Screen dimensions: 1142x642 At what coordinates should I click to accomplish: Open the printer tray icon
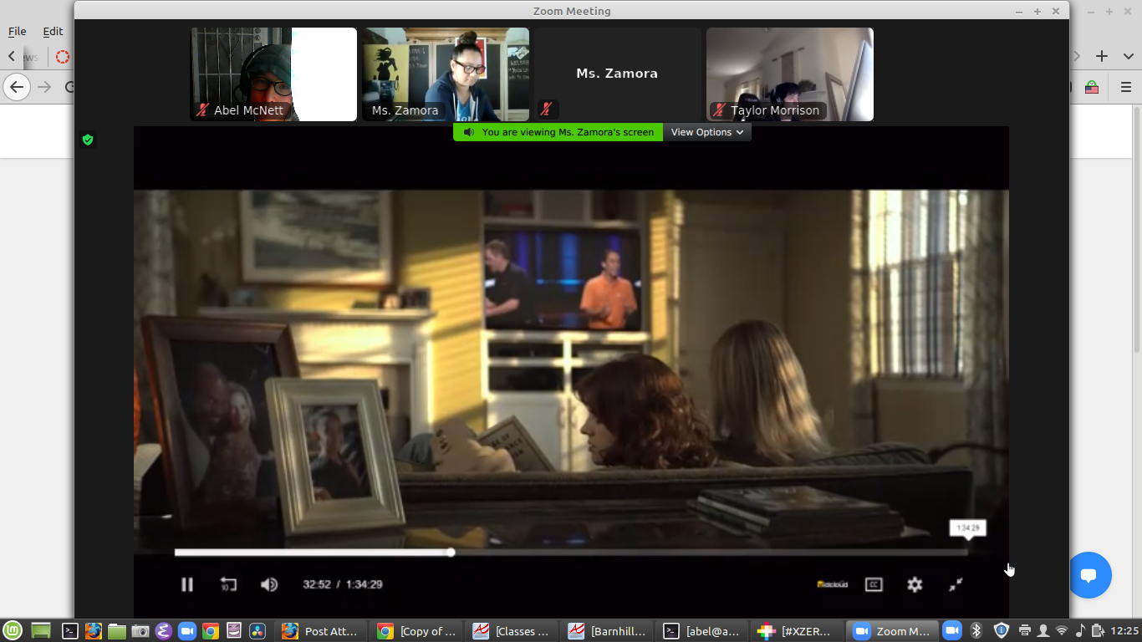point(1026,631)
